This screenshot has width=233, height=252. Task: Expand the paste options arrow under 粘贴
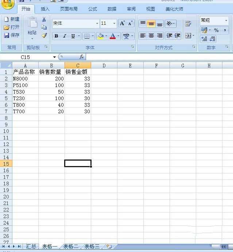point(32,39)
